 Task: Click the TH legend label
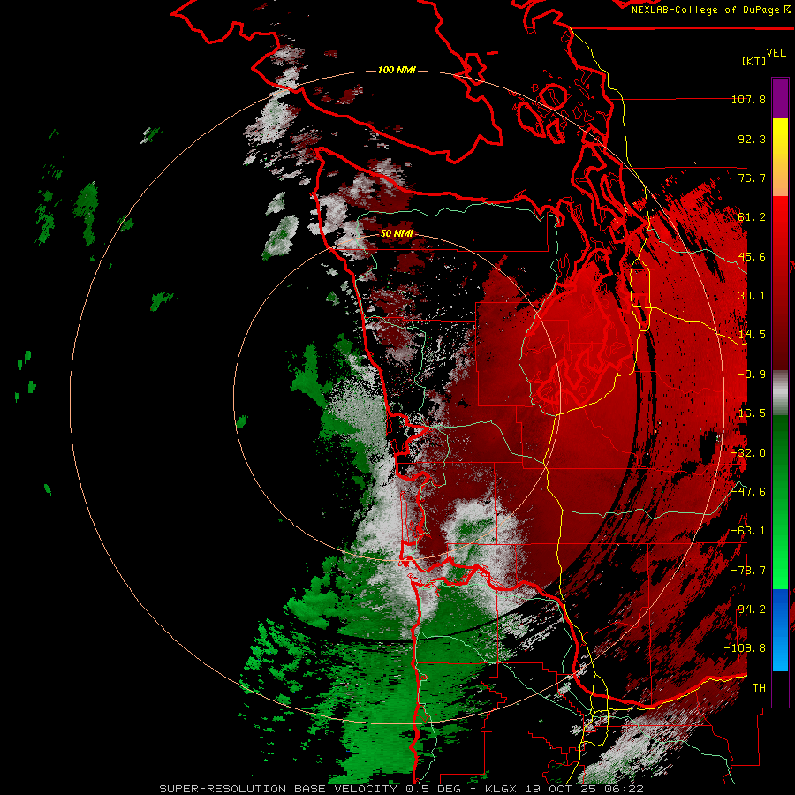point(759,688)
